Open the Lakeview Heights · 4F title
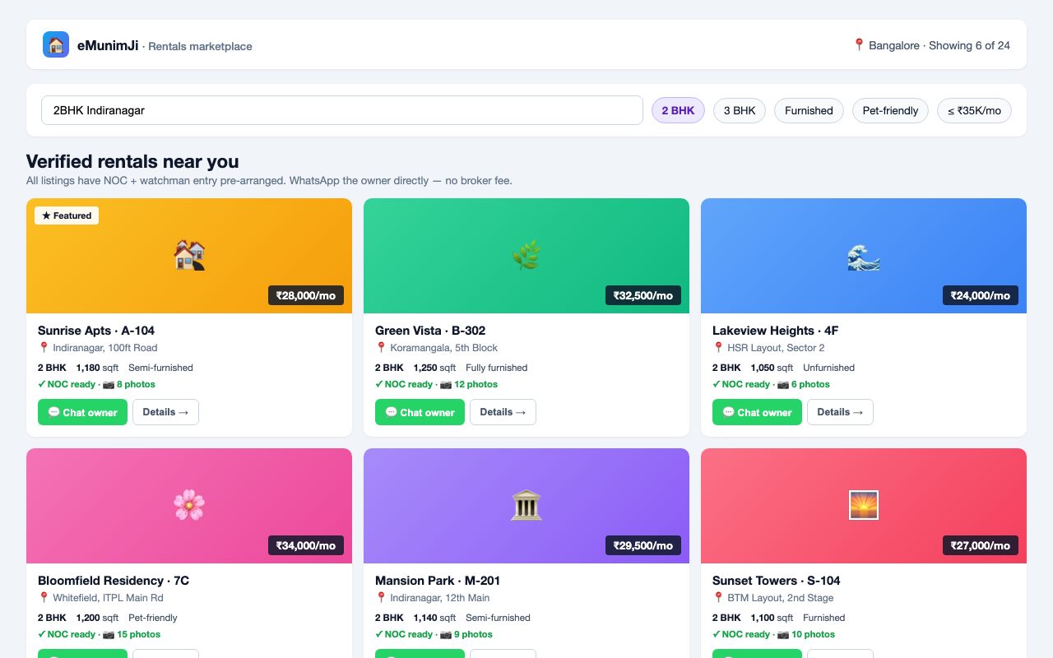Viewport: 1053px width, 658px height. 776,331
